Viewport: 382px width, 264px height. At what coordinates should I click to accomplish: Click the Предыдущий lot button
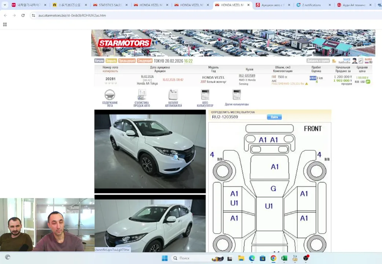coord(127,61)
